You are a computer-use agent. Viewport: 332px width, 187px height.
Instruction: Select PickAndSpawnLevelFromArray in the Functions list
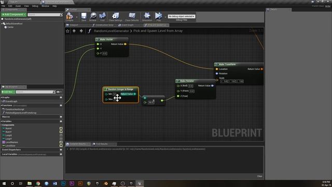click(21, 113)
